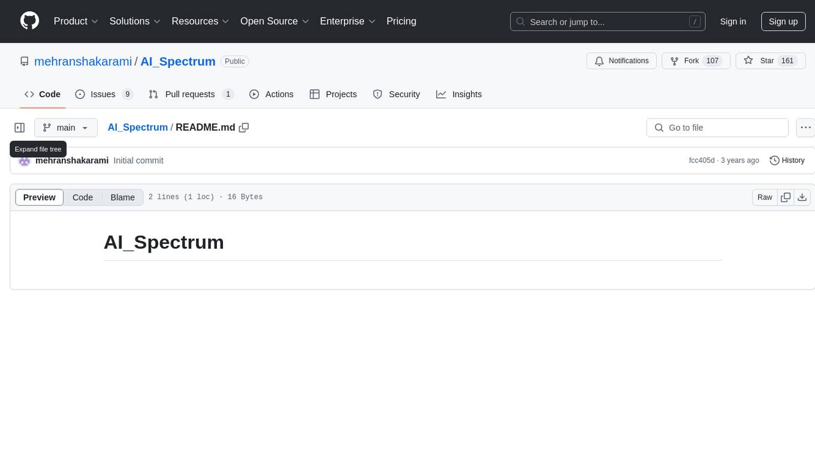
Task: Click the Public visibility label
Action: click(x=235, y=61)
